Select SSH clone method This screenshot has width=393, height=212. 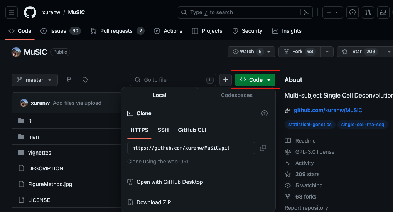[163, 130]
